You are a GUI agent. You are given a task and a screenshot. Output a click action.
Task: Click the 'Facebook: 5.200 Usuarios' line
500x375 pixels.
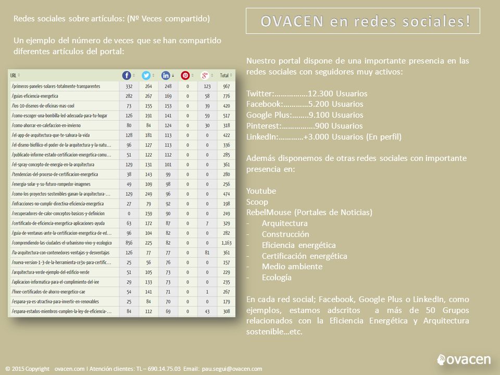tap(305, 104)
